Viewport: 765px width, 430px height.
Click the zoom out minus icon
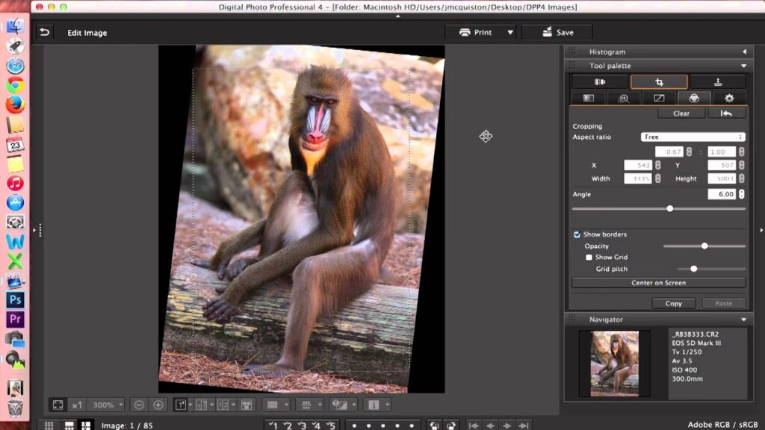139,405
